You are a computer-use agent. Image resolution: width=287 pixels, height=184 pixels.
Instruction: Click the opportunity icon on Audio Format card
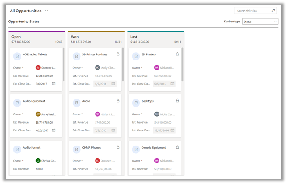pos(17,149)
